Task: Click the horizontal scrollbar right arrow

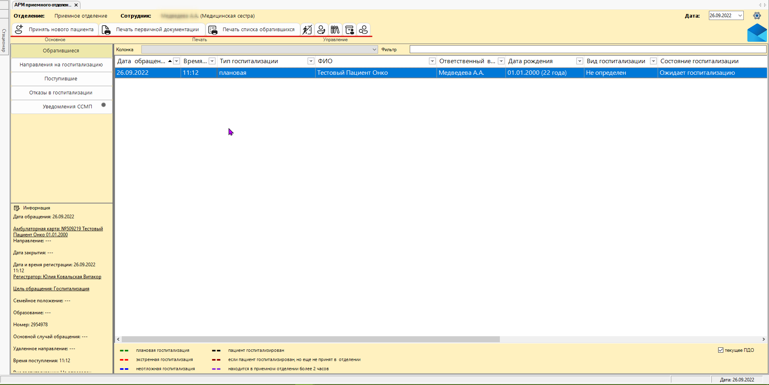Action: [x=763, y=339]
